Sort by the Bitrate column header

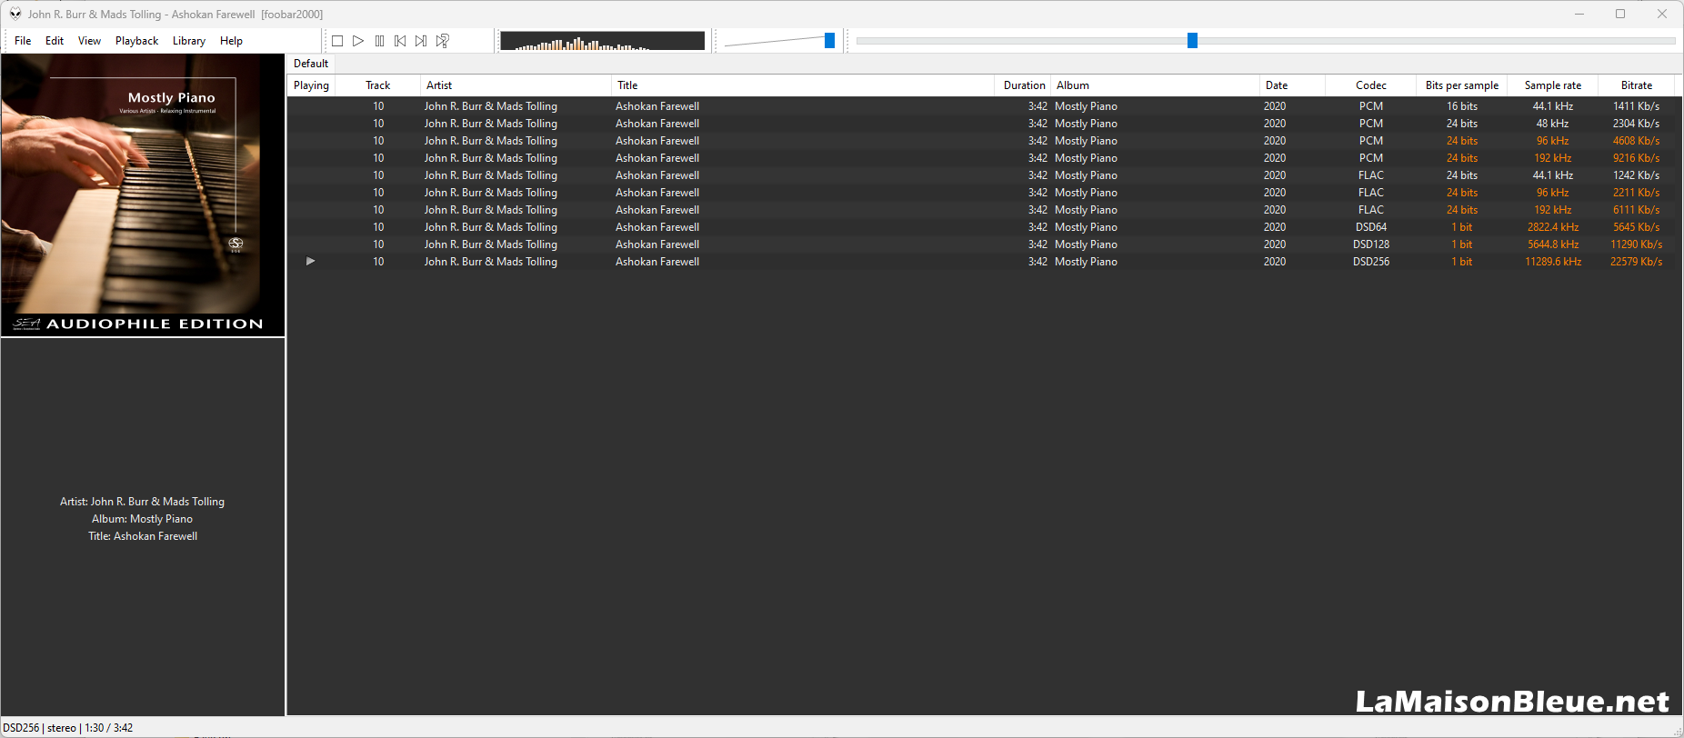point(1637,85)
